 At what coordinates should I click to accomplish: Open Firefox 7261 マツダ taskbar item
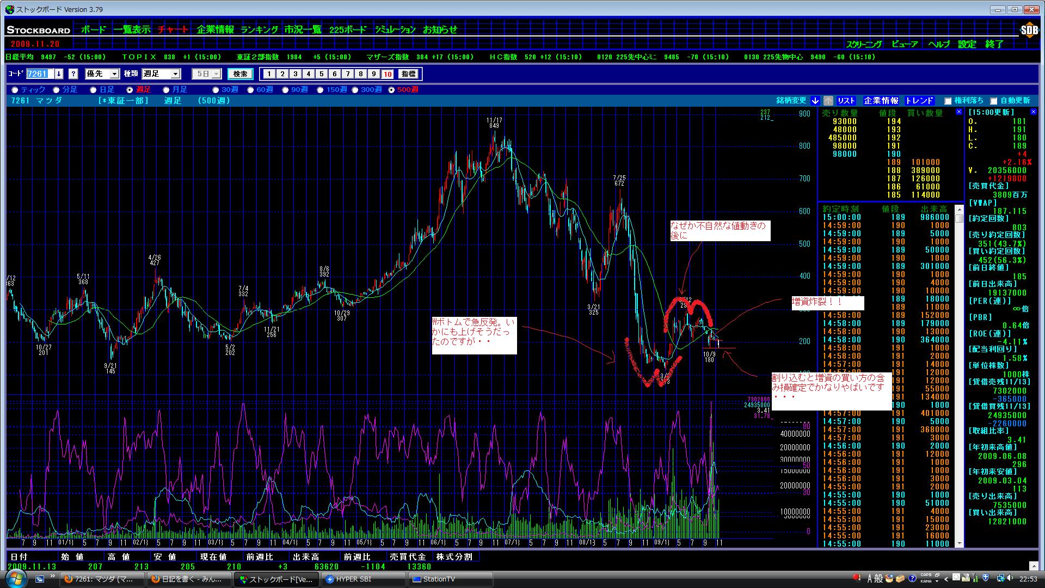click(103, 579)
